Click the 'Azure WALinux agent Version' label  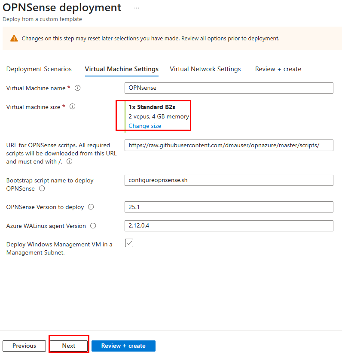point(46,226)
